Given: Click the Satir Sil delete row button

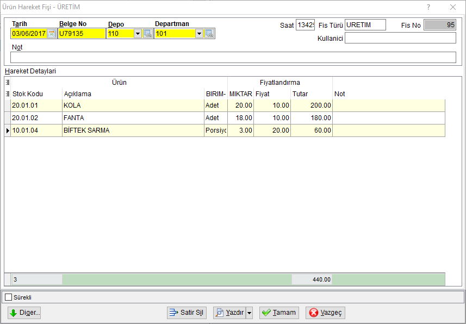Looking at the screenshot, I should (187, 313).
